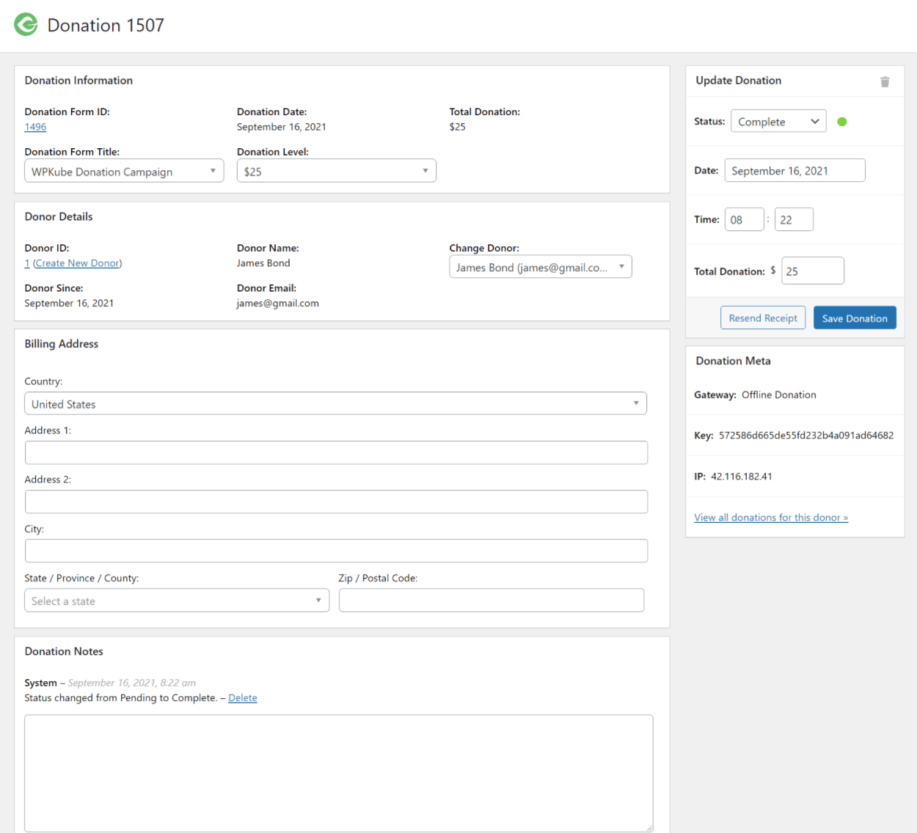The width and height of the screenshot is (917, 833).
Task: Open the Country dropdown
Action: pyautogui.click(x=335, y=404)
